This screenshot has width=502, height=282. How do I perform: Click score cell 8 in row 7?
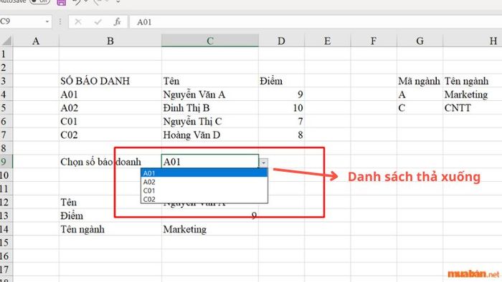(x=281, y=135)
